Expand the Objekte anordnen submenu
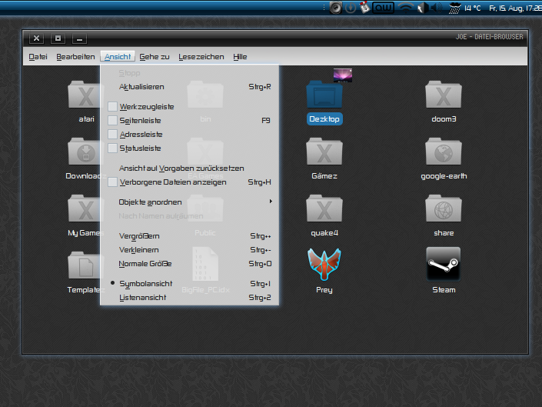 coord(189,202)
